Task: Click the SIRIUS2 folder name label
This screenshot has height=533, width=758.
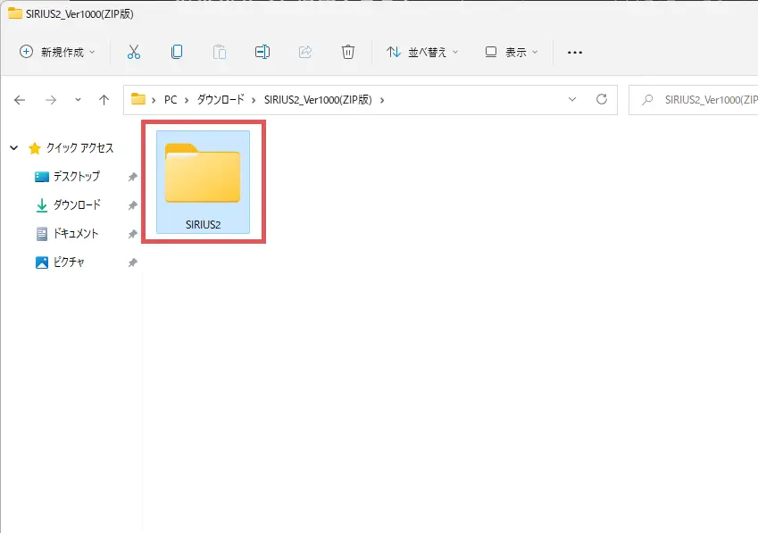Action: [x=203, y=225]
